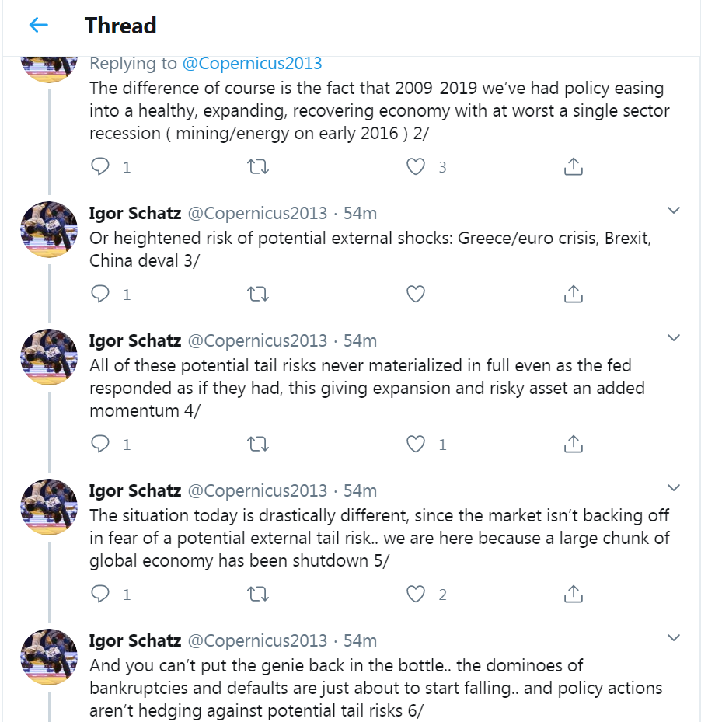
Task: Share the tweet ending in 2/
Action: pos(573,166)
